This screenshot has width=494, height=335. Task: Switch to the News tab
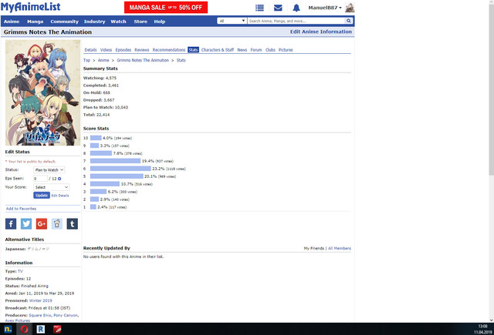tap(242, 49)
